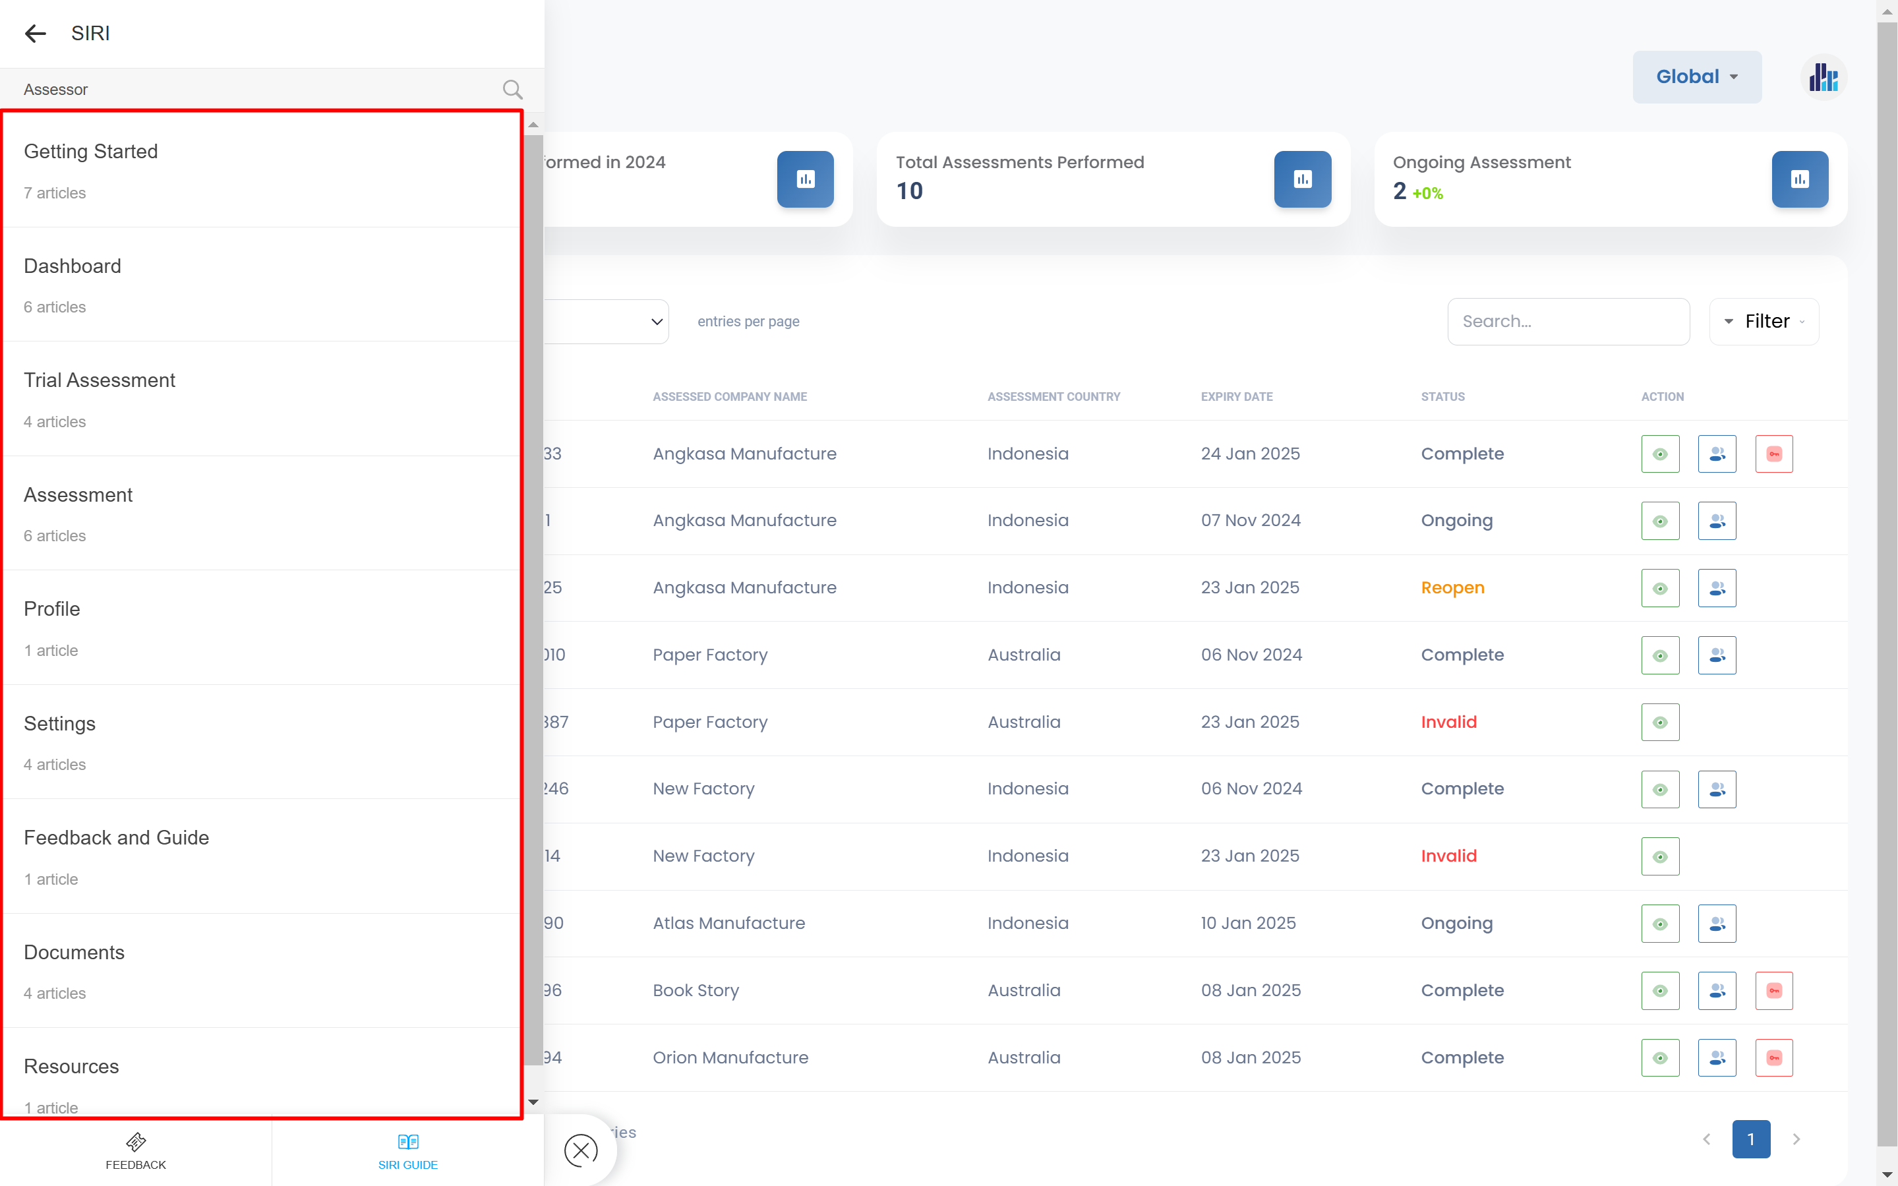Open the profile logo icon at top right
This screenshot has width=1898, height=1186.
pyautogui.click(x=1824, y=77)
